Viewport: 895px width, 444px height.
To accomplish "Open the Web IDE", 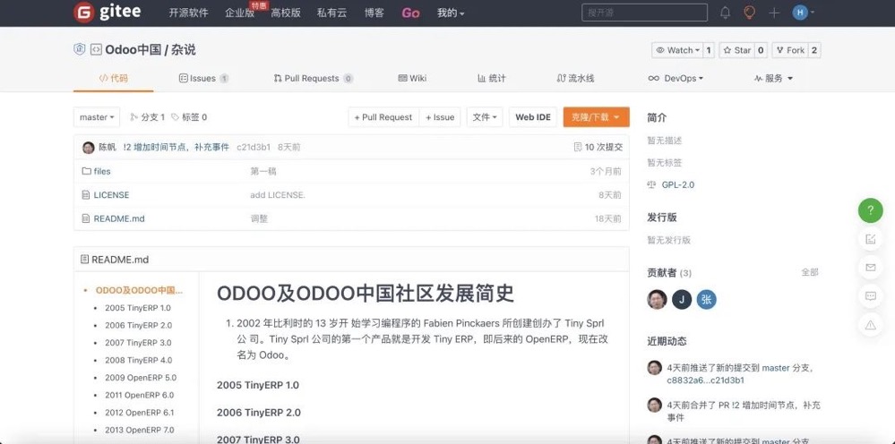I will click(x=532, y=117).
